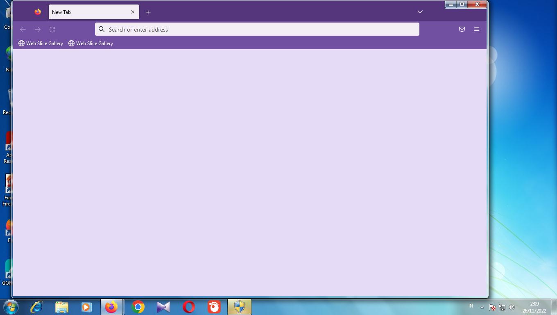Launch Opera browser from the taskbar
The width and height of the screenshot is (557, 315).
click(x=189, y=307)
